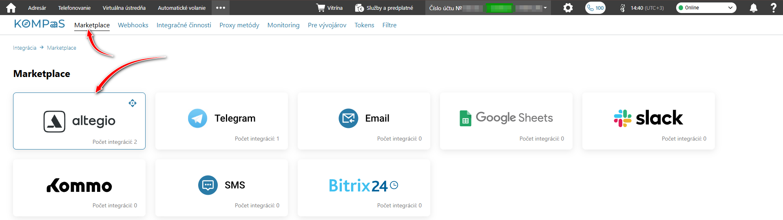Click Telegram's Počet integrácií: 1 text
783x220 pixels.
pyautogui.click(x=257, y=139)
